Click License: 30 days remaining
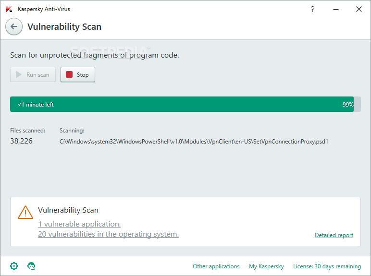This screenshot has width=371, height=276. coord(327,266)
